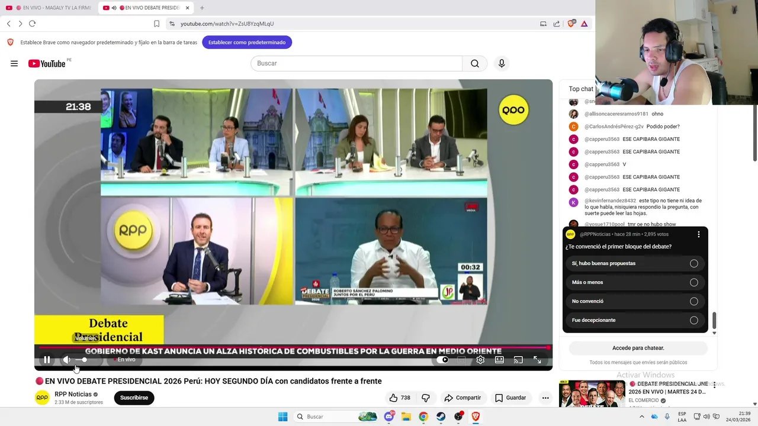Select poll option 'Fue decepcionante'
This screenshot has height=426, width=758.
click(x=635, y=320)
